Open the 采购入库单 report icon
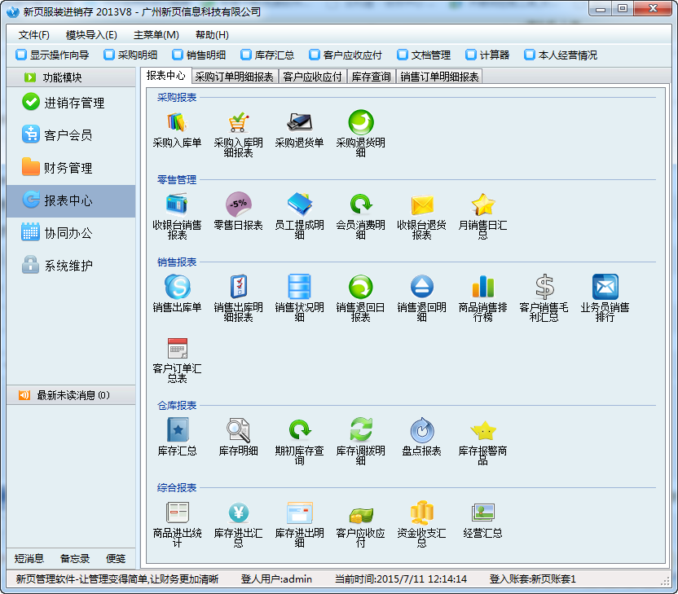Viewport: 678px width, 594px height. coord(178,122)
